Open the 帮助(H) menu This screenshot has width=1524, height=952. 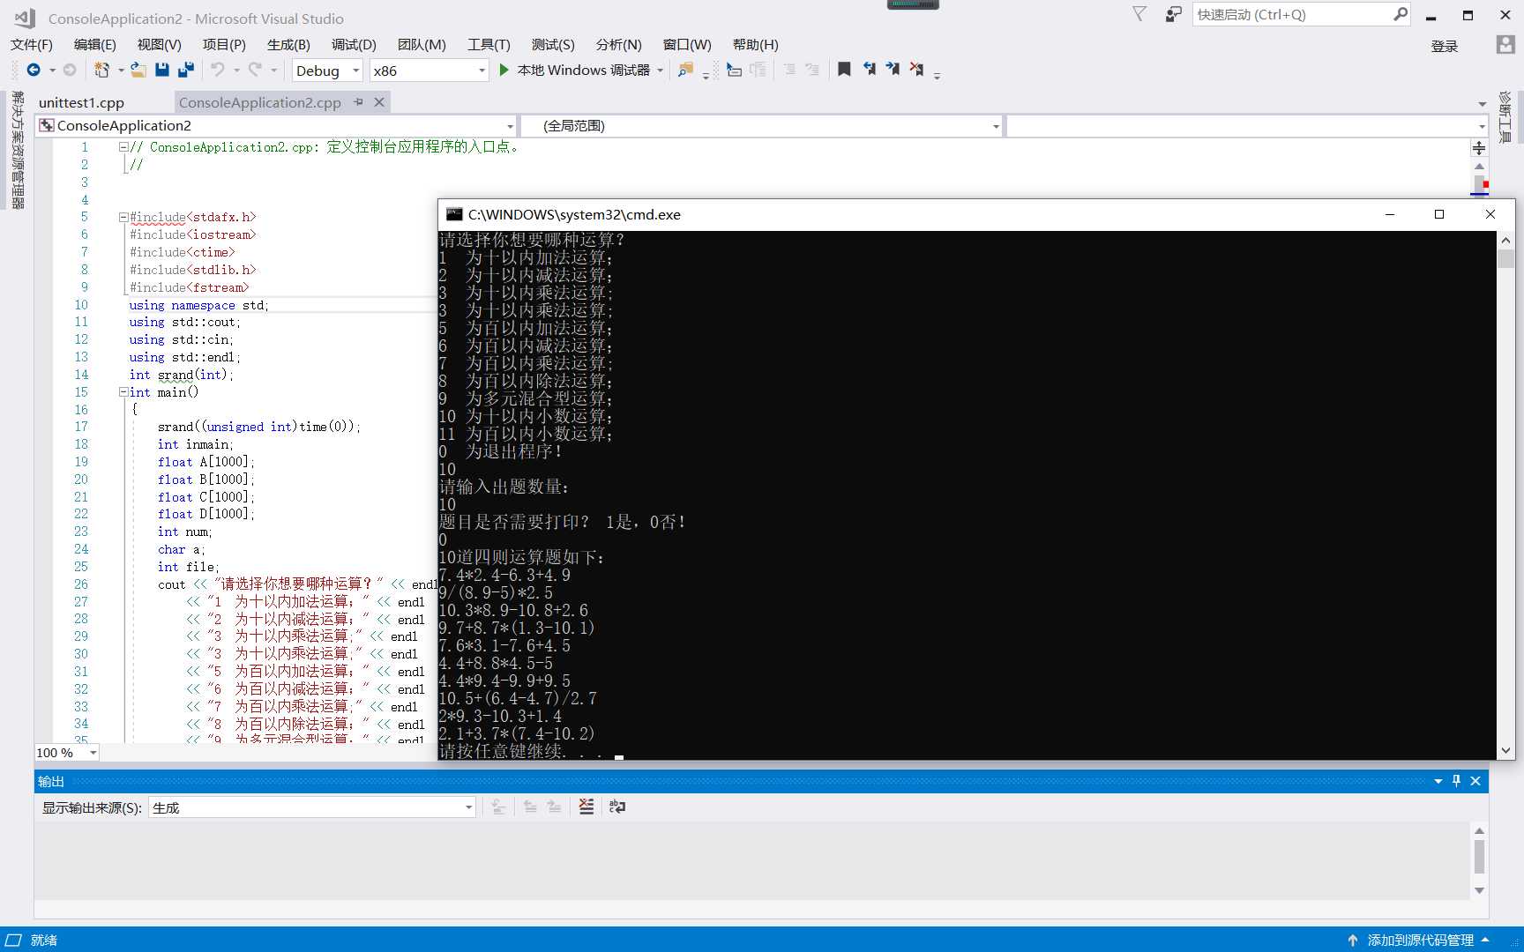pyautogui.click(x=756, y=44)
